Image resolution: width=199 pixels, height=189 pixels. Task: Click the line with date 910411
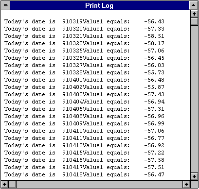[x=84, y=138]
